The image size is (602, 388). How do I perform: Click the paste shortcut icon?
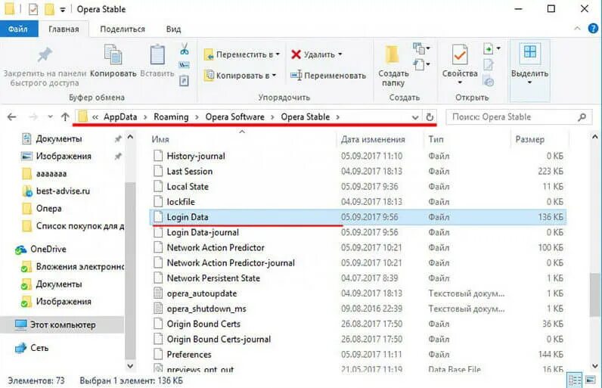click(185, 81)
